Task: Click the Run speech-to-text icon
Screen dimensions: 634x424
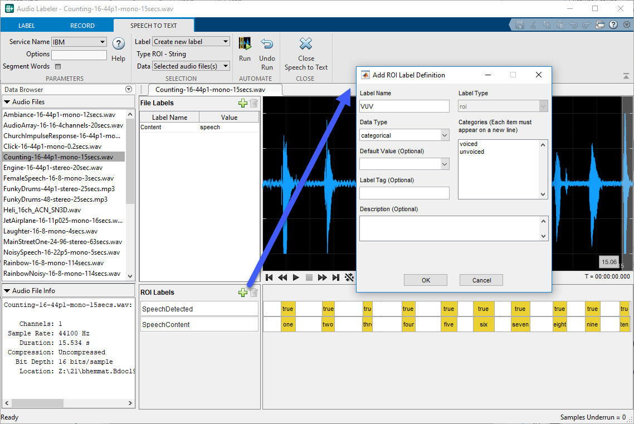Action: point(245,45)
